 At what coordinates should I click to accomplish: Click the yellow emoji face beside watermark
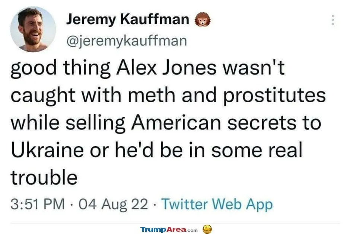[207, 228]
